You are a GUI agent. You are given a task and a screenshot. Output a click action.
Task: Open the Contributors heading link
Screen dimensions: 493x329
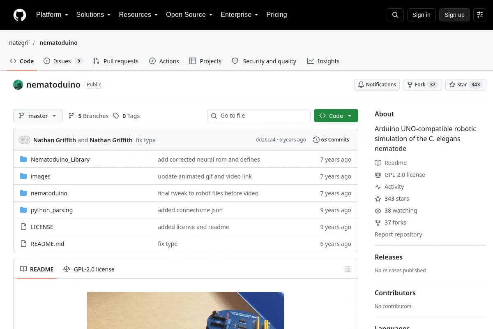(x=395, y=293)
